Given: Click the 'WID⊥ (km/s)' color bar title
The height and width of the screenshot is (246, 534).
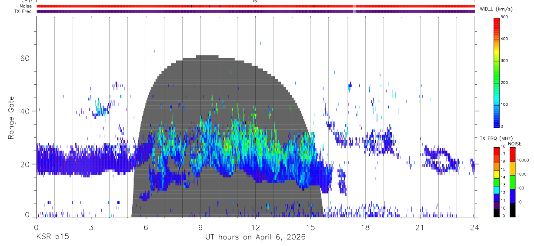Looking at the screenshot, I should click(x=496, y=9).
